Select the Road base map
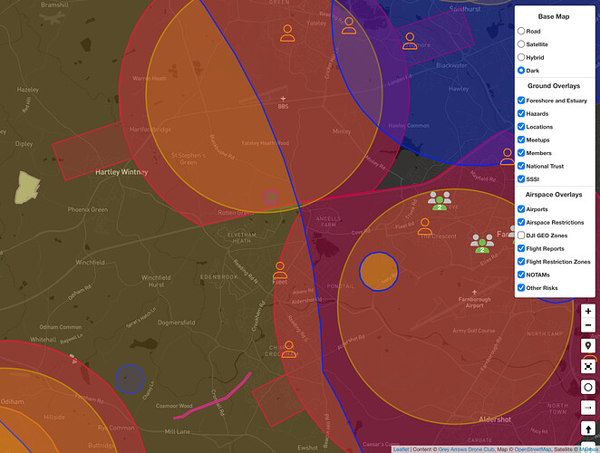The width and height of the screenshot is (600, 453). (x=521, y=31)
